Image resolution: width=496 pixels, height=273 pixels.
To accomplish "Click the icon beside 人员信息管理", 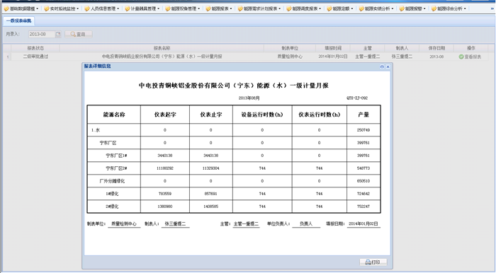I will [x=87, y=8].
